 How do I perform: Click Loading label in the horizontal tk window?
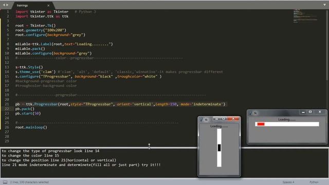(x=287, y=120)
